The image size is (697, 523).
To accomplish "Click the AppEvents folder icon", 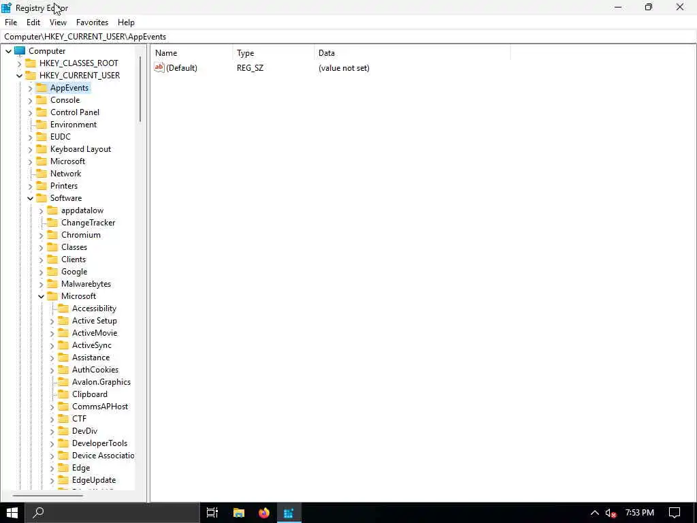I will tap(42, 88).
